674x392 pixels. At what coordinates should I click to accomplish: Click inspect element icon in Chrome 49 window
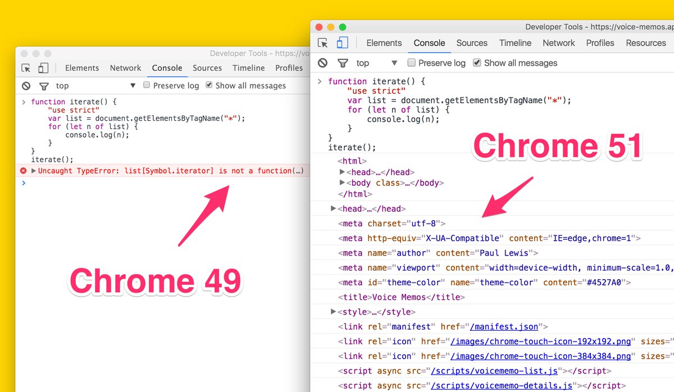coord(26,68)
